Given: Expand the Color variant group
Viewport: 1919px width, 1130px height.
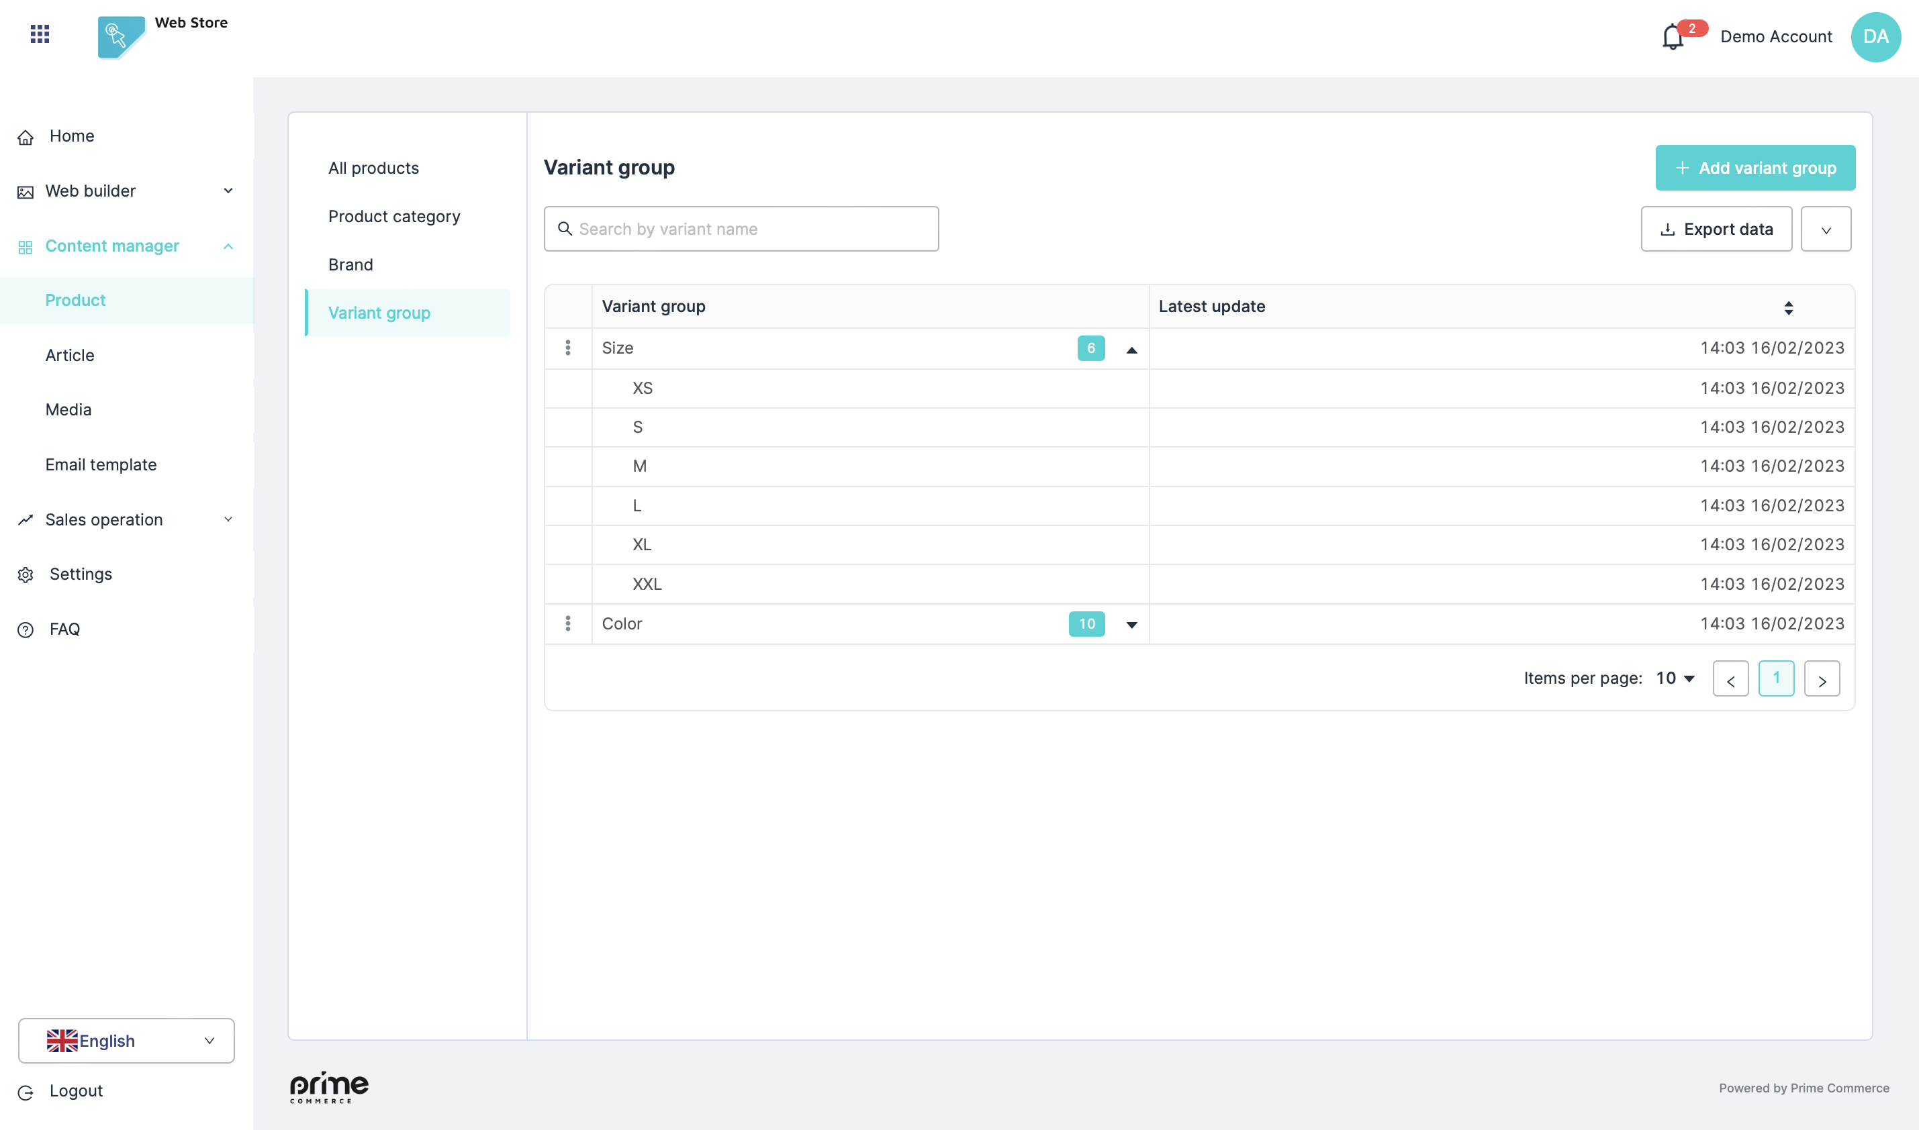Looking at the screenshot, I should 1131,625.
